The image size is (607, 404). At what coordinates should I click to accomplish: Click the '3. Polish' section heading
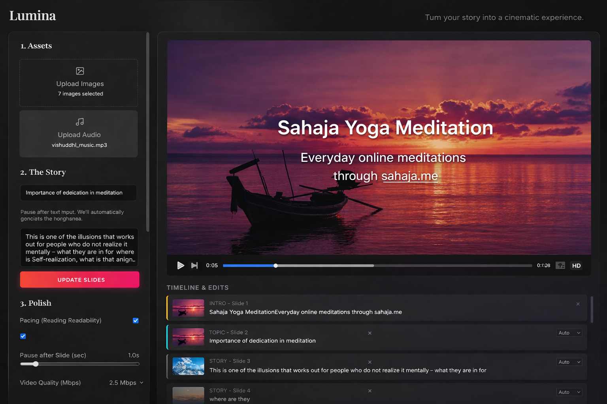click(x=36, y=303)
